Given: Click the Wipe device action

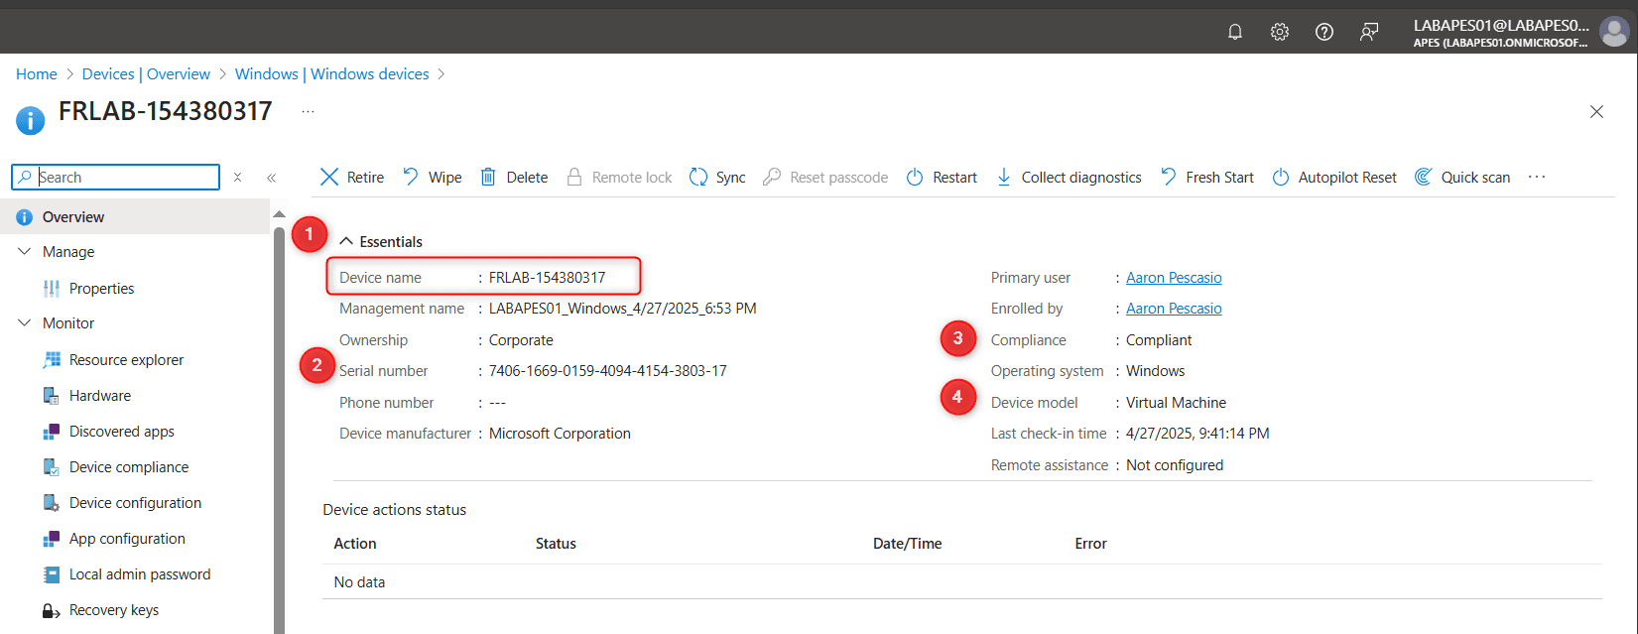Looking at the screenshot, I should (433, 178).
